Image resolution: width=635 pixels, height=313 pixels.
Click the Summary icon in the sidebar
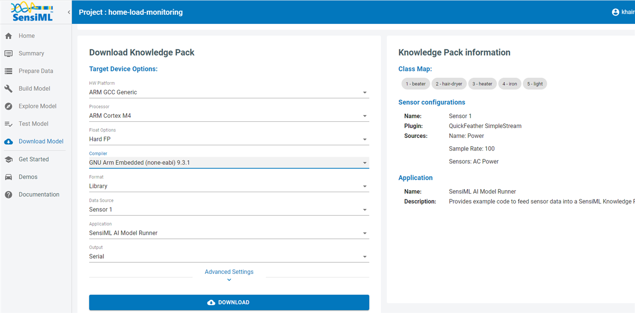coord(8,53)
